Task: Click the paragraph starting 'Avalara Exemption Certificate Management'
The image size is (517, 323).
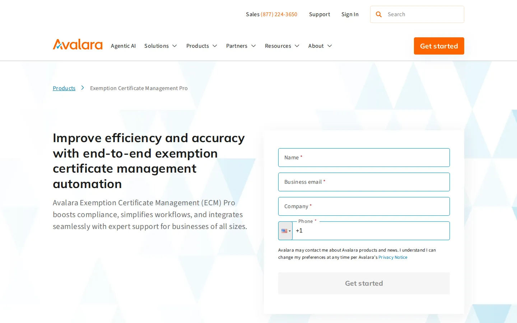Action: coord(150,215)
